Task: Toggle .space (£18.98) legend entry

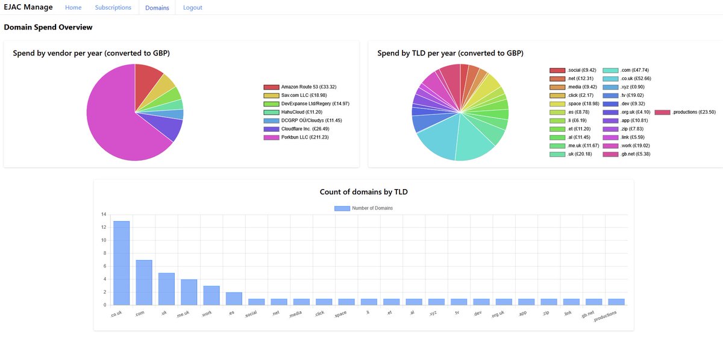Action: pyautogui.click(x=575, y=104)
